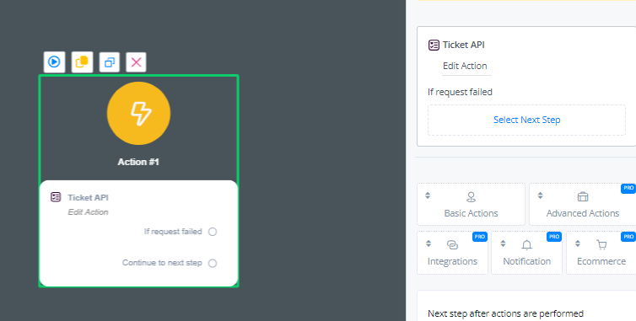The width and height of the screenshot is (636, 321).
Task: Click the PRO badge on Ecommerce
Action: (x=628, y=236)
